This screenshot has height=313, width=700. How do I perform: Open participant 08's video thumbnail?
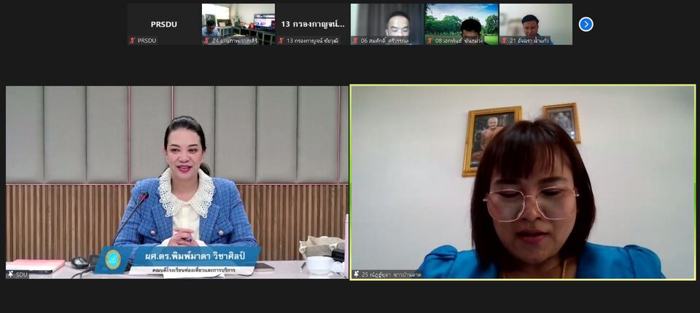click(462, 22)
